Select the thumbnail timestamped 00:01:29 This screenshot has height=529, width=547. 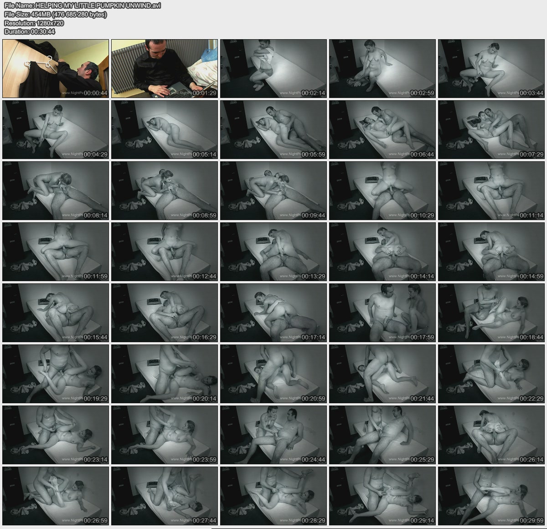(x=165, y=68)
